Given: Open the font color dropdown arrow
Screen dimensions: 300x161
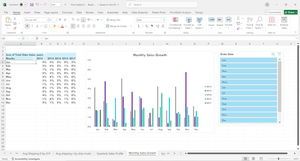Looking at the screenshot, I should (x=66, y=26).
